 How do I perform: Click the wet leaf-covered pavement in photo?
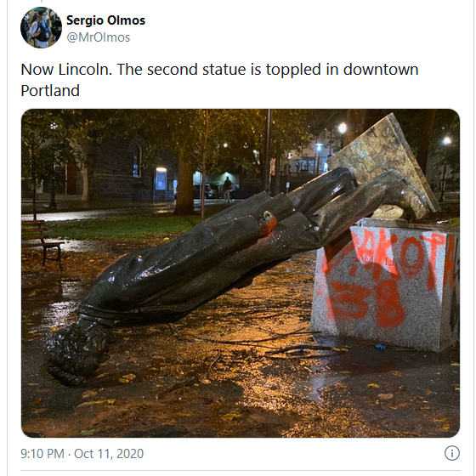(x=212, y=394)
